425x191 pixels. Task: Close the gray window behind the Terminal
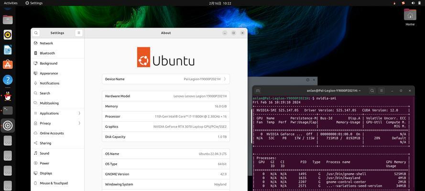pyautogui.click(x=314, y=80)
